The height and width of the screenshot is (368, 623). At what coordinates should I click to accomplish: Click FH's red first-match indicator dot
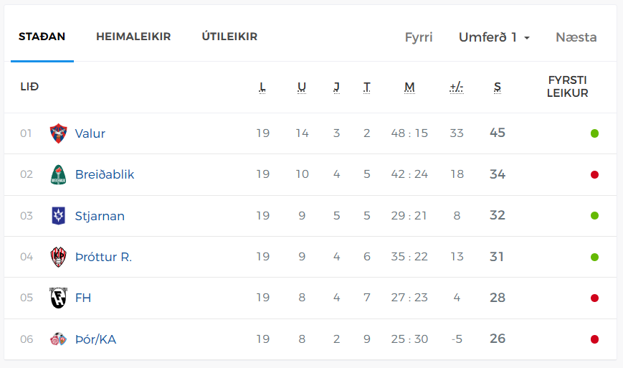pyautogui.click(x=594, y=298)
